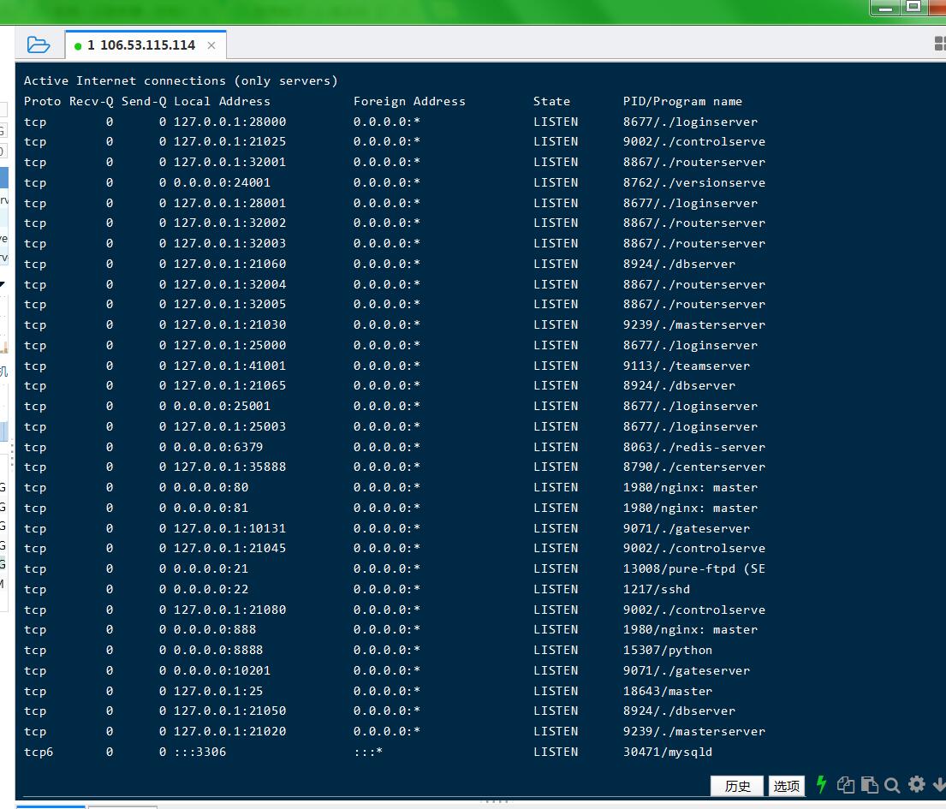Click the 30471/mysqld program entry
Image resolution: width=946 pixels, height=809 pixels.
coord(668,752)
